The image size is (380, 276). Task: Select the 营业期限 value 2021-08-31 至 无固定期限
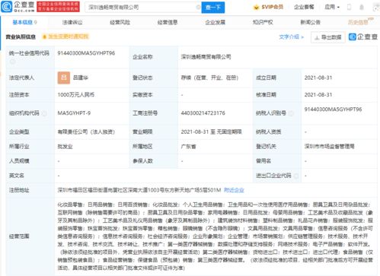click(211, 132)
